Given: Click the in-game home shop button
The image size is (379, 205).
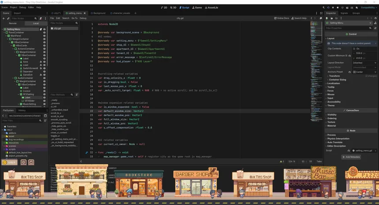Looking at the screenshot, I should tap(31, 162).
